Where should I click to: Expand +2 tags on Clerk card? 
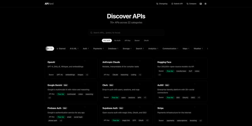[x=145, y=97]
